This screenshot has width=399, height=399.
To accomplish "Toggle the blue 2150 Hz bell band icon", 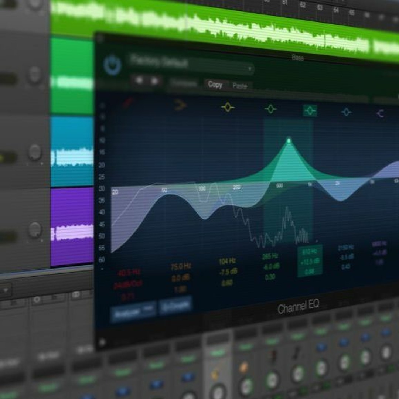I will coord(346,112).
